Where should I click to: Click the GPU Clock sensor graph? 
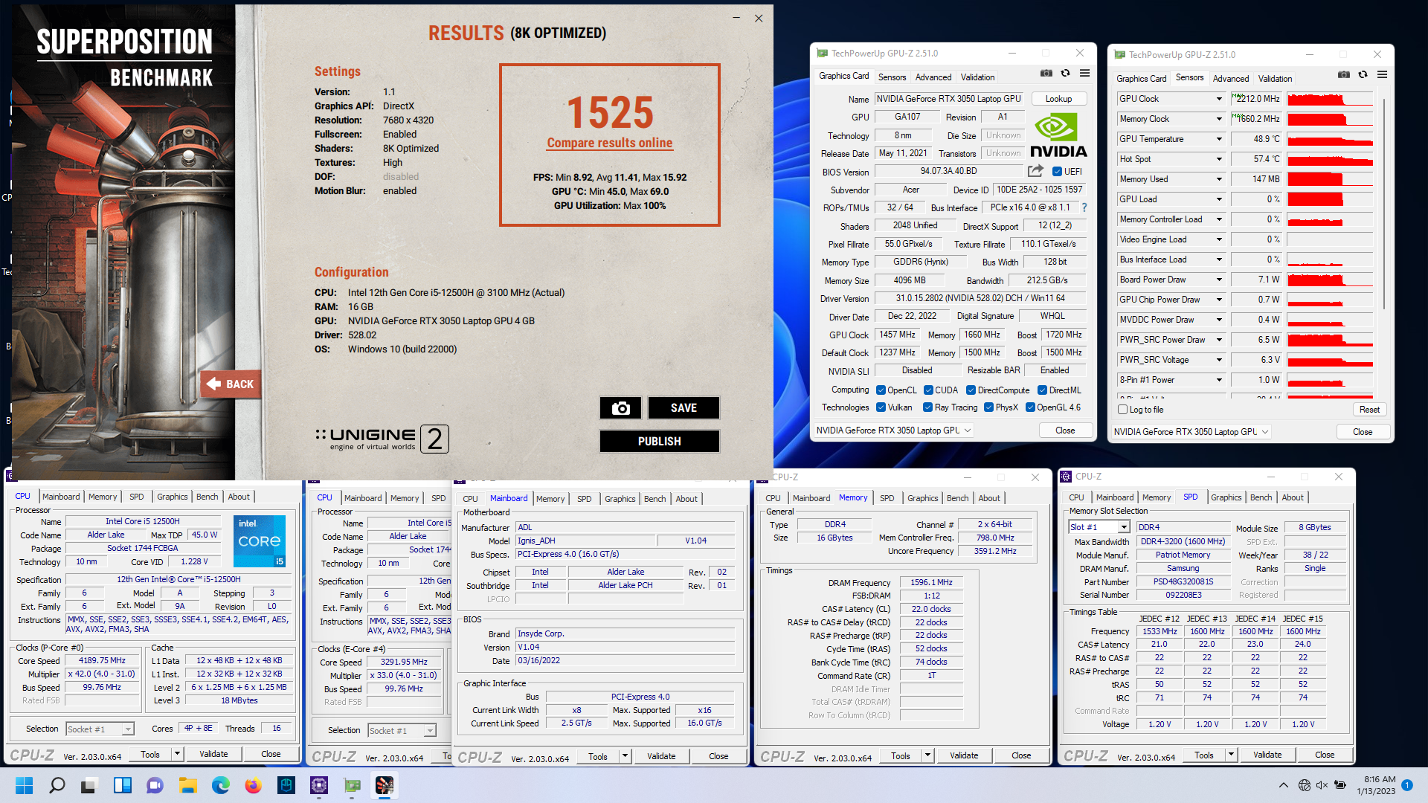[1330, 99]
